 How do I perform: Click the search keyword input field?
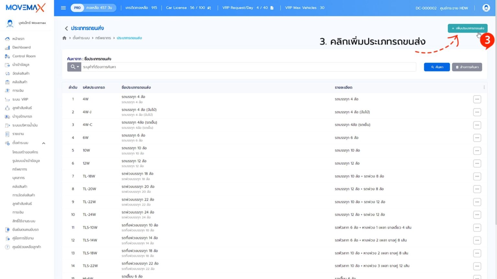tap(248, 67)
